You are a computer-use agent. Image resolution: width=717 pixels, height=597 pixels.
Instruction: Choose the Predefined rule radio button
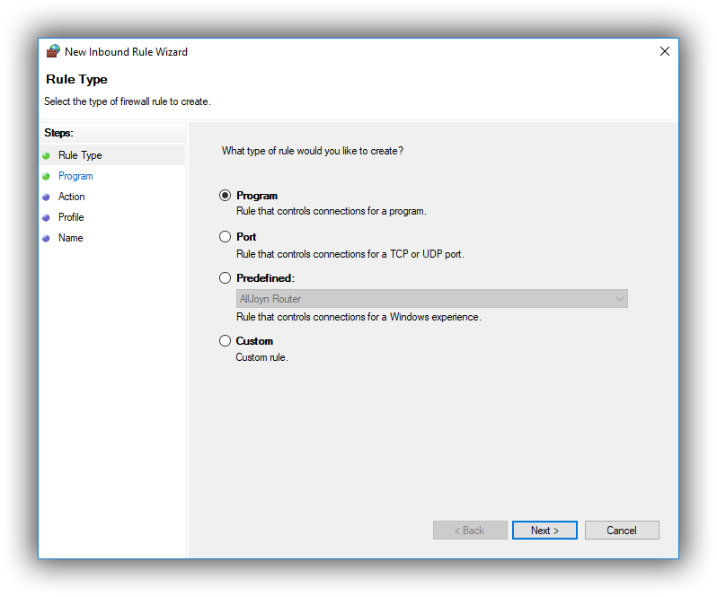click(225, 277)
